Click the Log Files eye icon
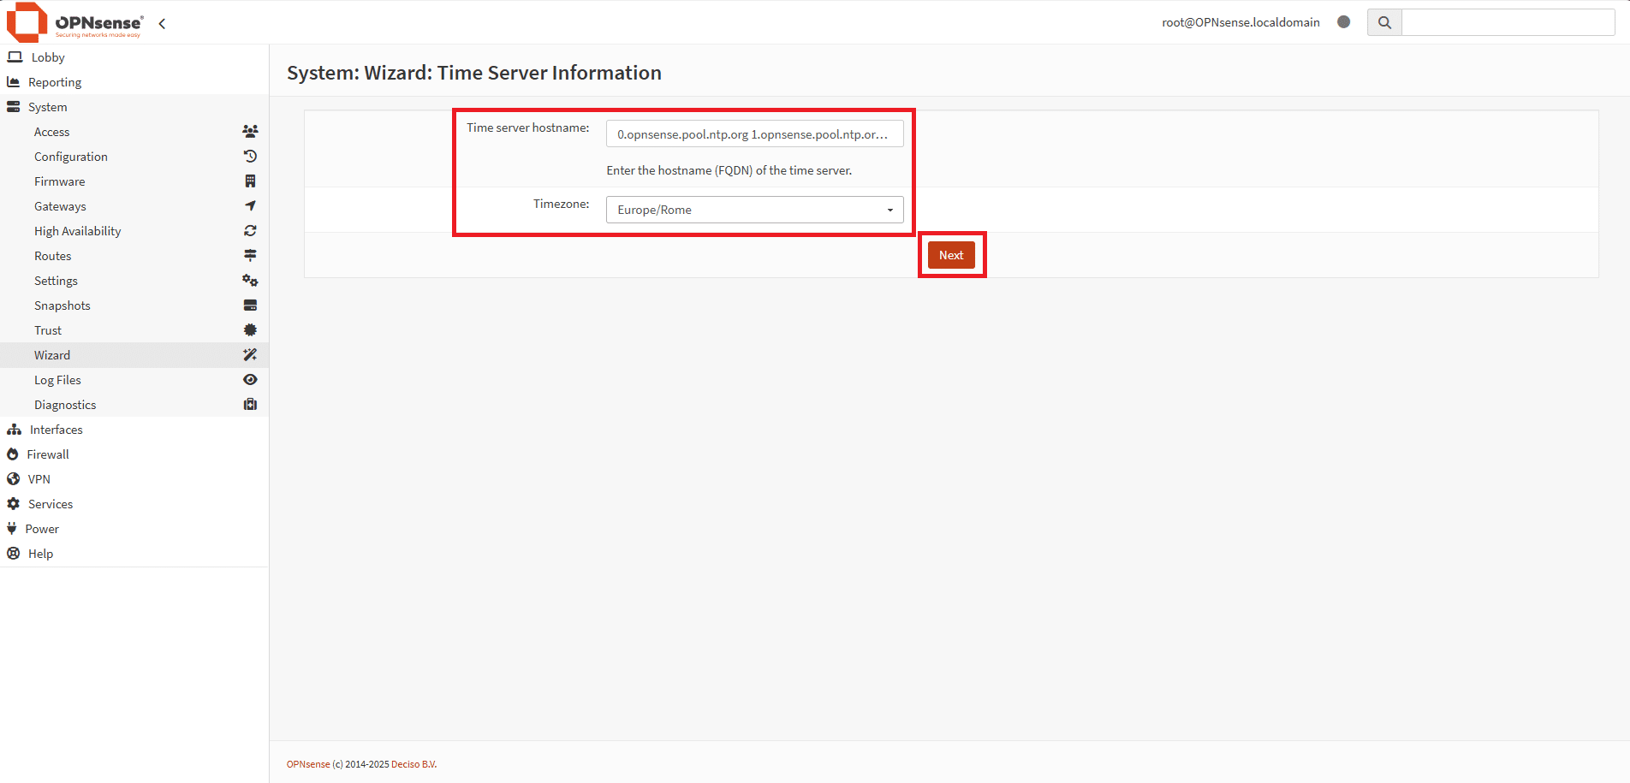The height and width of the screenshot is (783, 1630). point(250,380)
